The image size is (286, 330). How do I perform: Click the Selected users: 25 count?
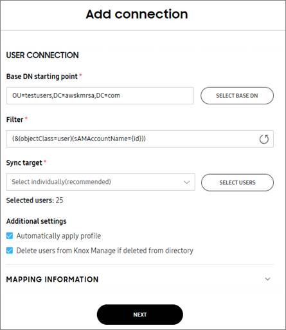35,200
